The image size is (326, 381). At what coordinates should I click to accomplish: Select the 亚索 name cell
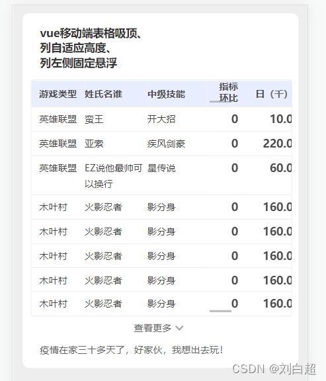[94, 144]
